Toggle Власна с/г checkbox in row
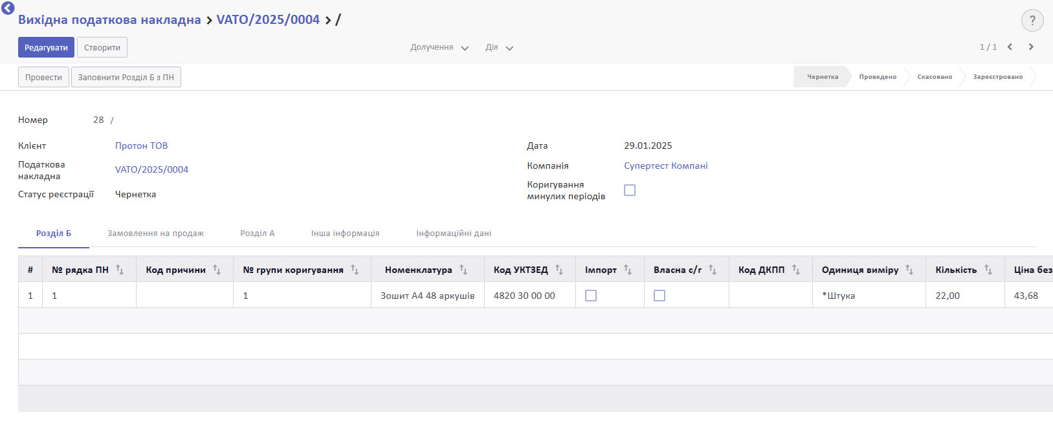 [660, 296]
